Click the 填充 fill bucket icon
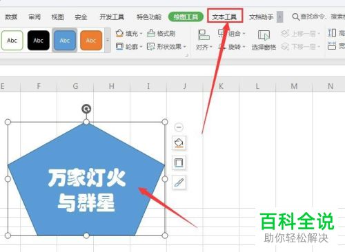345x252 pixels. tap(119, 34)
